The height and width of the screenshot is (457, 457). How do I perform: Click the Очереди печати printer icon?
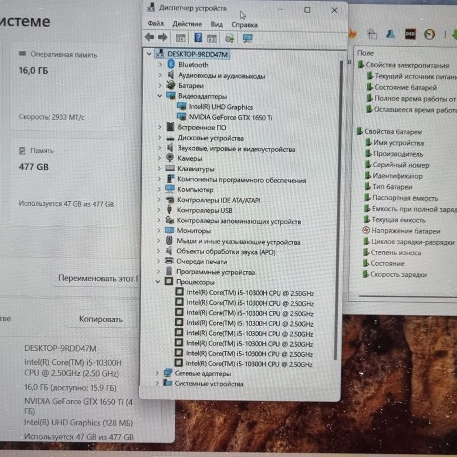pyautogui.click(x=169, y=261)
